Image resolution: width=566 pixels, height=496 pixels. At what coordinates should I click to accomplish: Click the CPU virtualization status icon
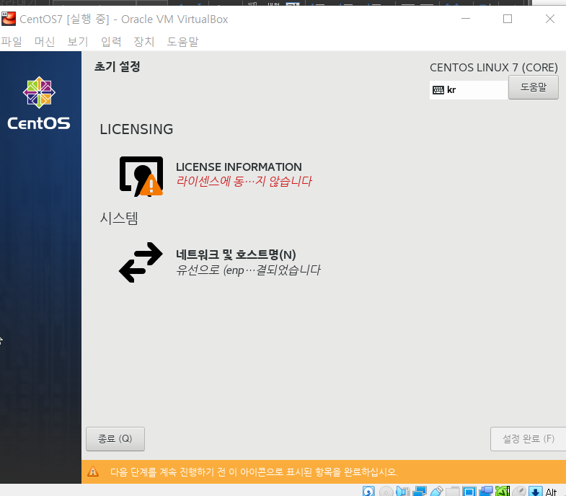(502, 491)
